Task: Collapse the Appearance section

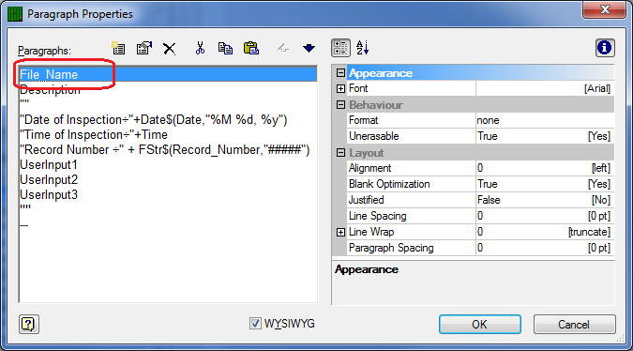Action: pyautogui.click(x=340, y=72)
